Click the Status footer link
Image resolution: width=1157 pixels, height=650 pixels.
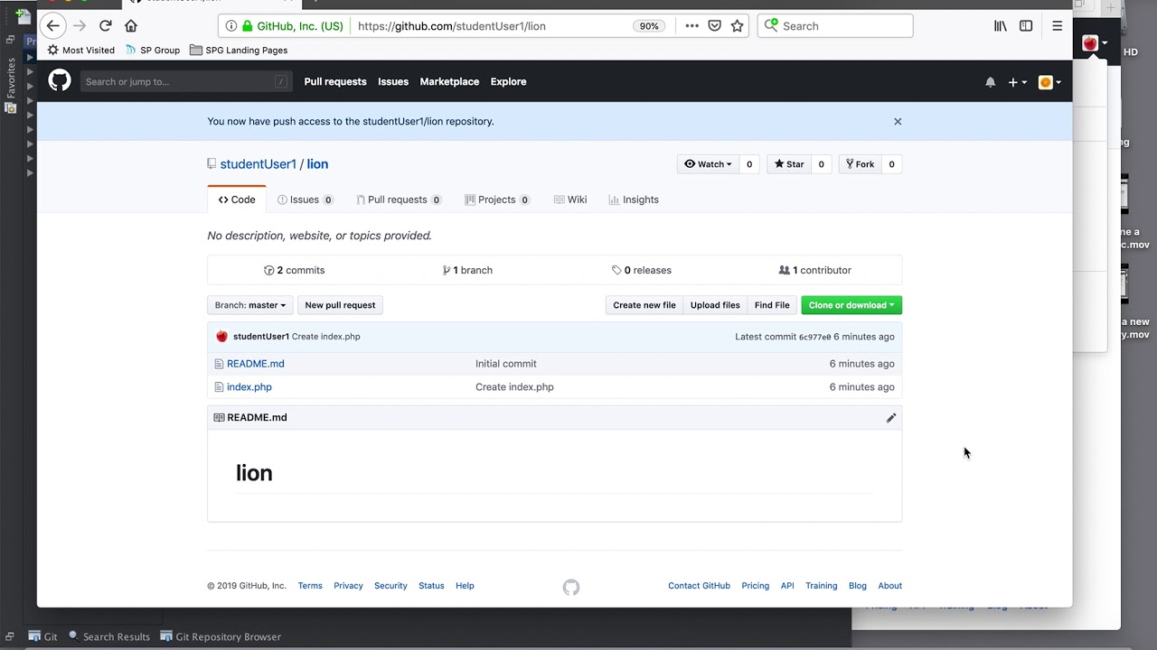[x=431, y=586]
